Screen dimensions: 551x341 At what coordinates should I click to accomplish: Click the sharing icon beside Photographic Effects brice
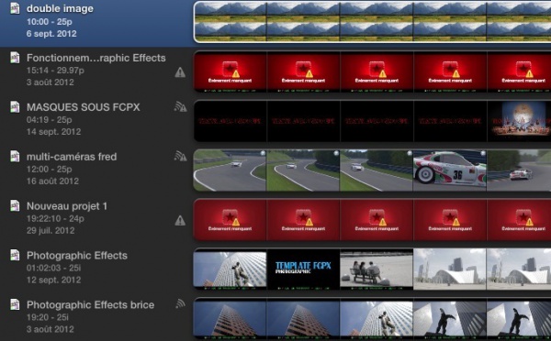180,303
